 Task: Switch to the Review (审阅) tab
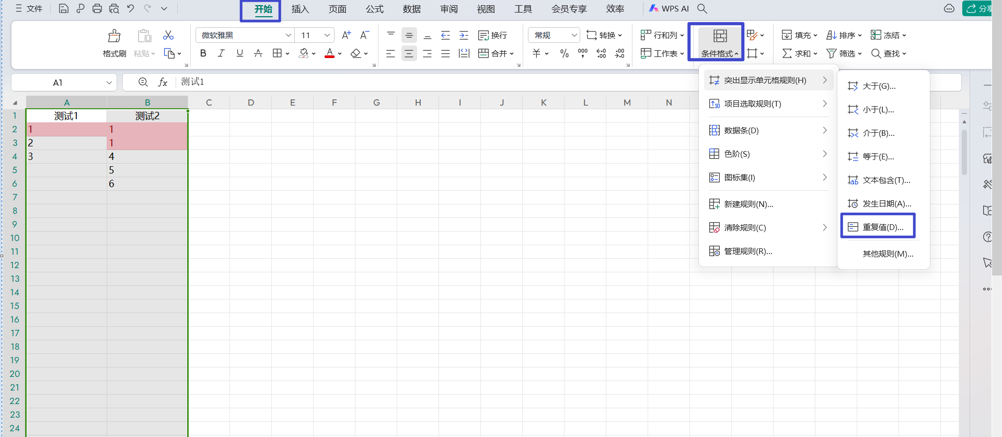(x=449, y=9)
